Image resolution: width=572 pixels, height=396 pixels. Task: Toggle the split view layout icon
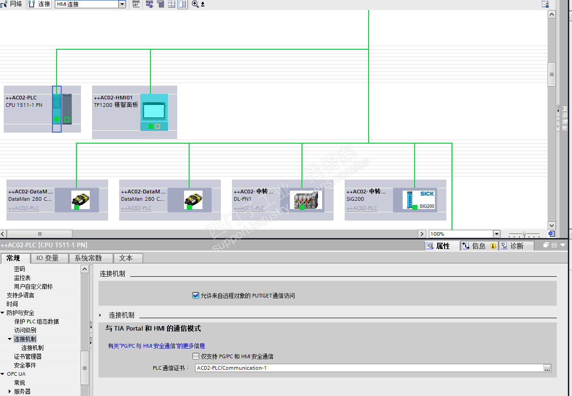pyautogui.click(x=183, y=4)
